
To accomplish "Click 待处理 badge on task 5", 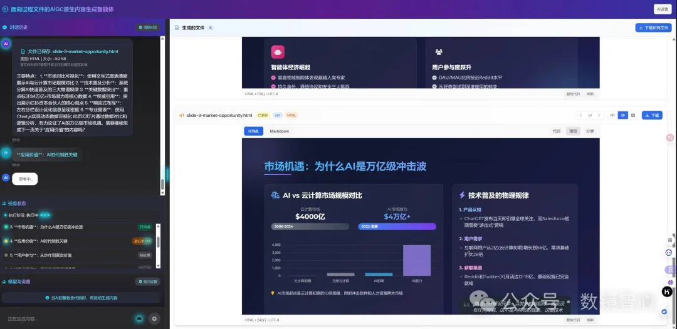I will click(x=145, y=255).
